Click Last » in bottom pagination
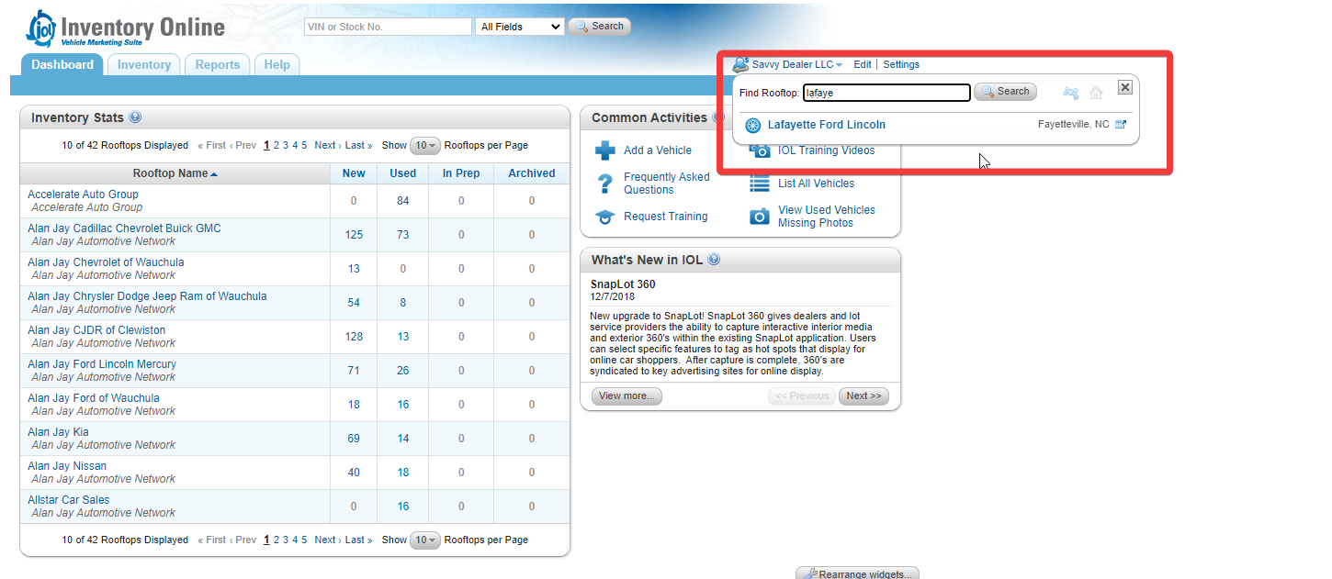The width and height of the screenshot is (1332, 579). [x=359, y=540]
